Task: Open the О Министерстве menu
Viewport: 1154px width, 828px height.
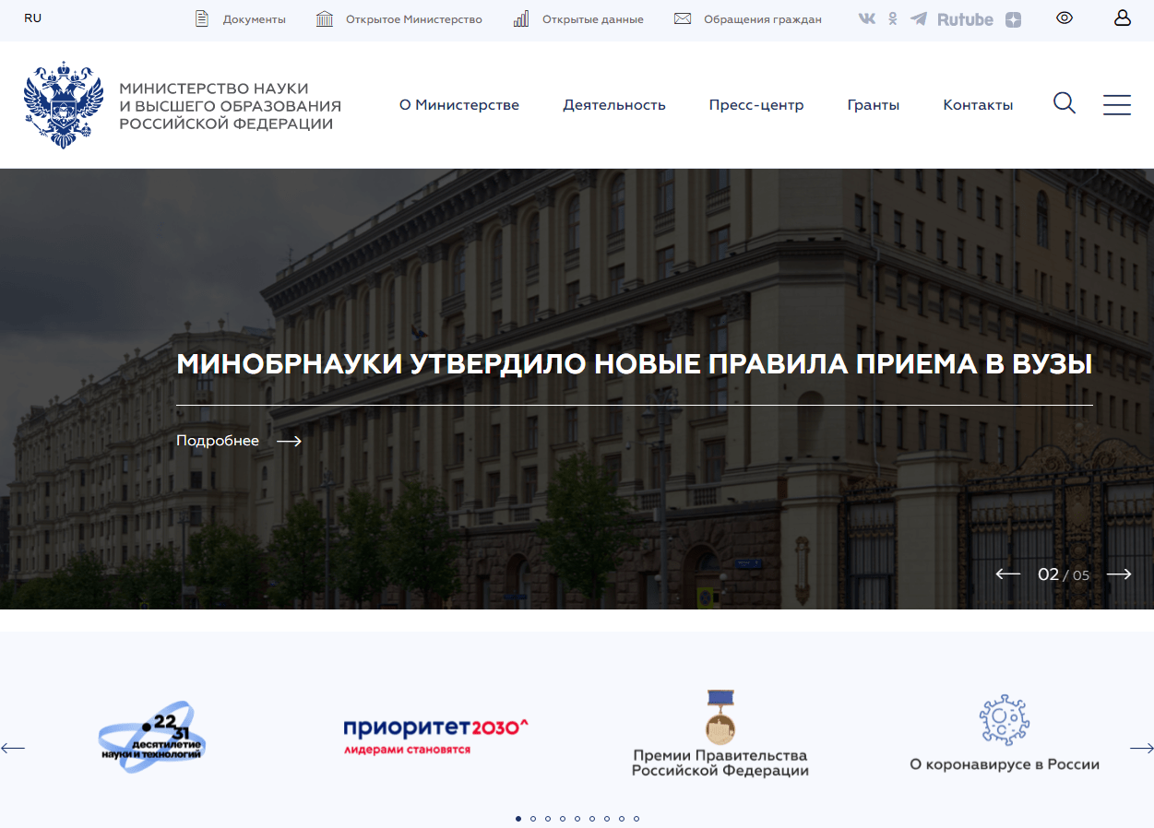Action: coord(459,105)
